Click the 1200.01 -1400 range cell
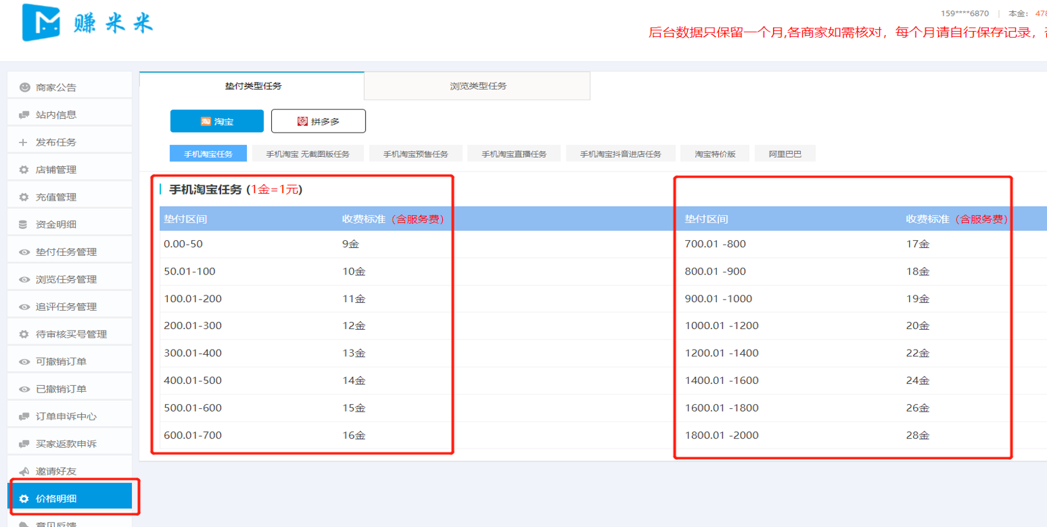This screenshot has width=1047, height=527. coord(722,353)
